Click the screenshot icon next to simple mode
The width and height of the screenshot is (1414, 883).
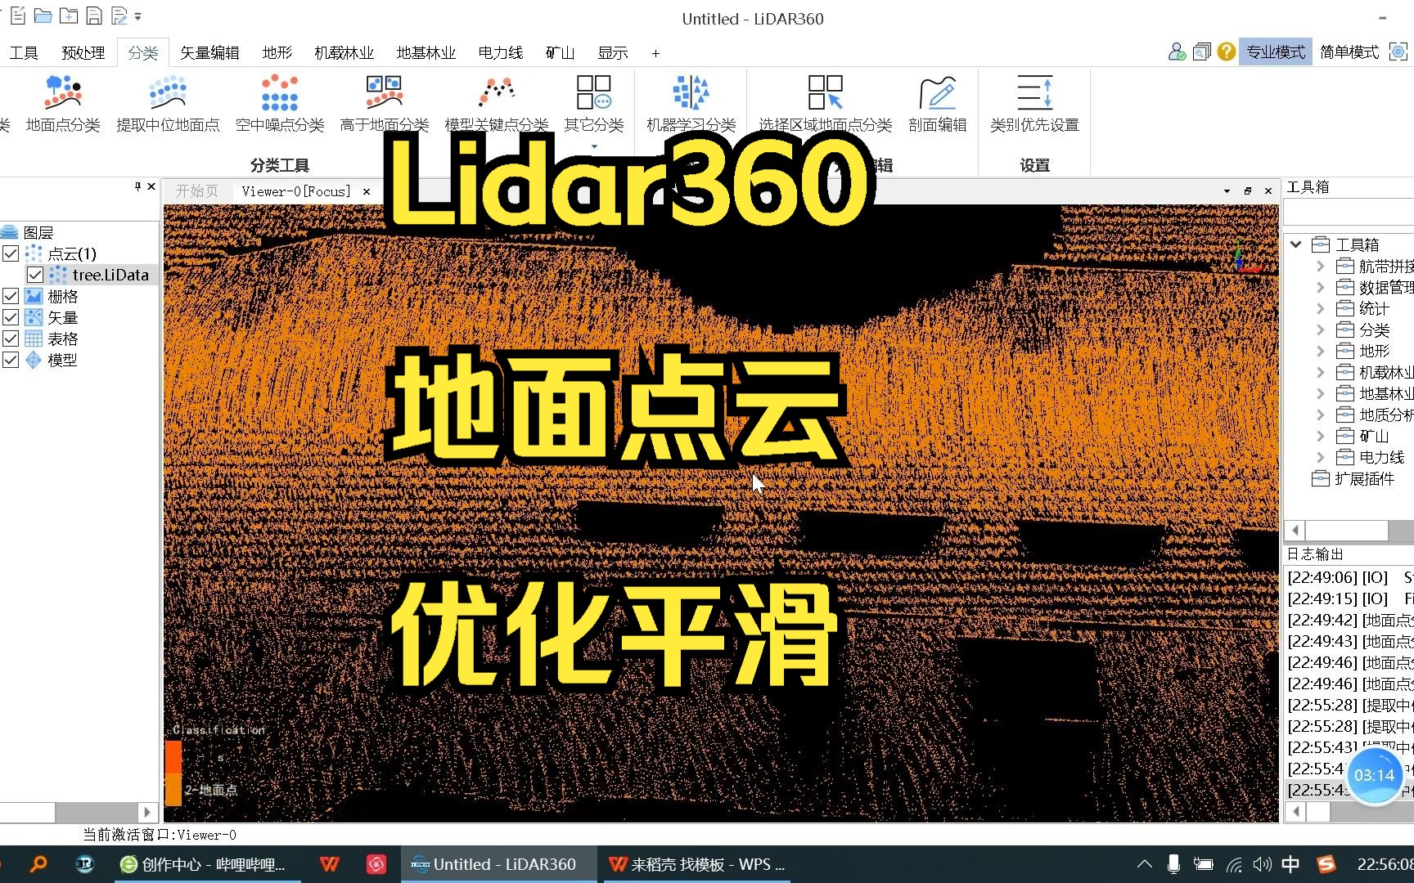point(1398,52)
